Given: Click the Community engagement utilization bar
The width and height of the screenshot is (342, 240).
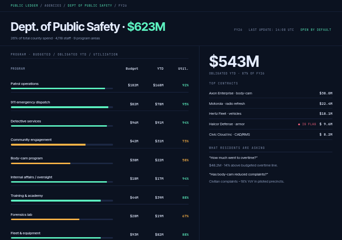Looking at the screenshot, I should tap(62, 145).
